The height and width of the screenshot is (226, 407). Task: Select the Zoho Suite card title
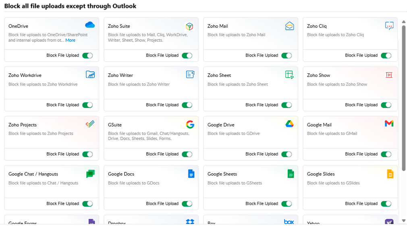(x=119, y=26)
